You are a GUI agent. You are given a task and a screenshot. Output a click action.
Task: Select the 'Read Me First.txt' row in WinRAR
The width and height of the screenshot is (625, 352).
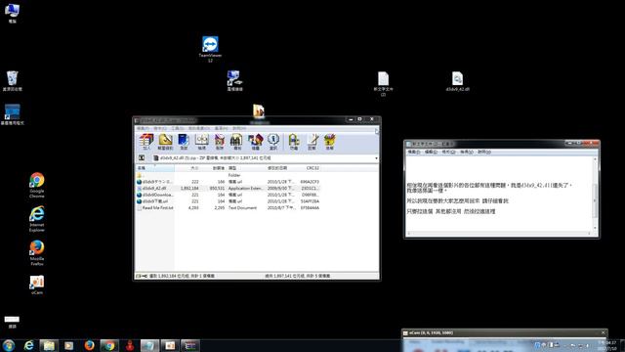coord(229,208)
